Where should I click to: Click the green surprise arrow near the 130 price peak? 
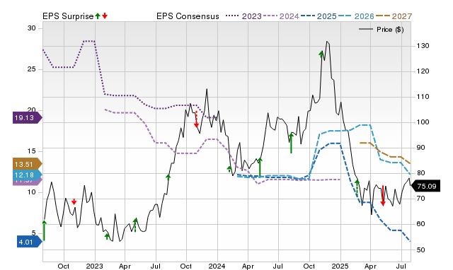pos(321,54)
